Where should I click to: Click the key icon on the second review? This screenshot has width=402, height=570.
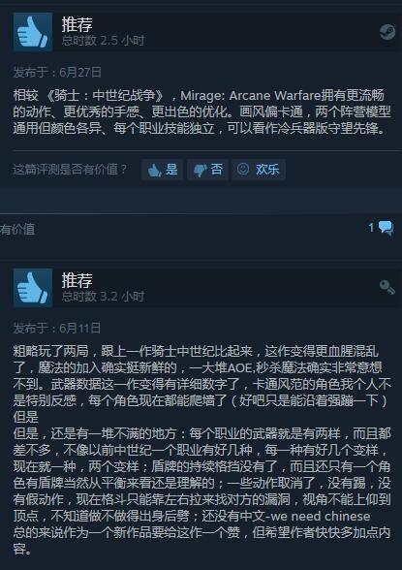[387, 287]
